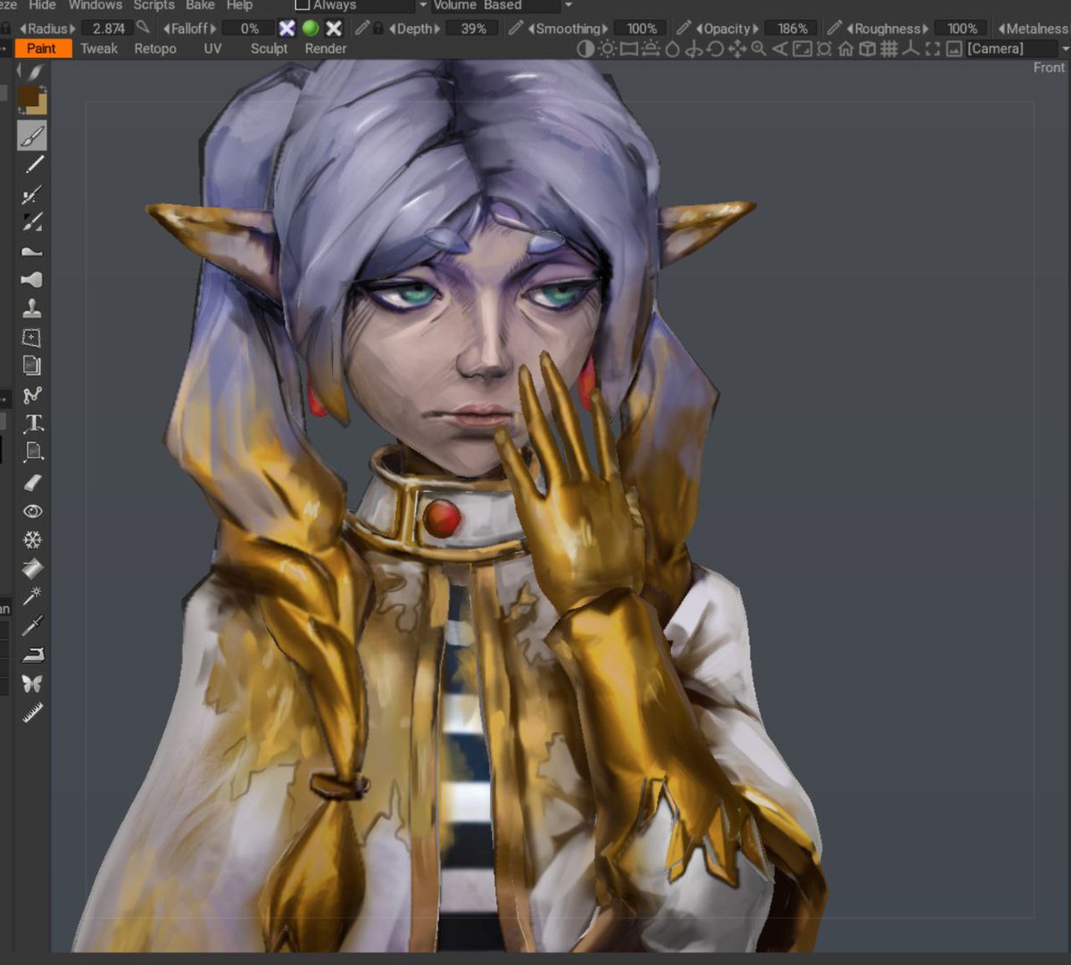Toggle the green color channel sphere

pos(311,29)
